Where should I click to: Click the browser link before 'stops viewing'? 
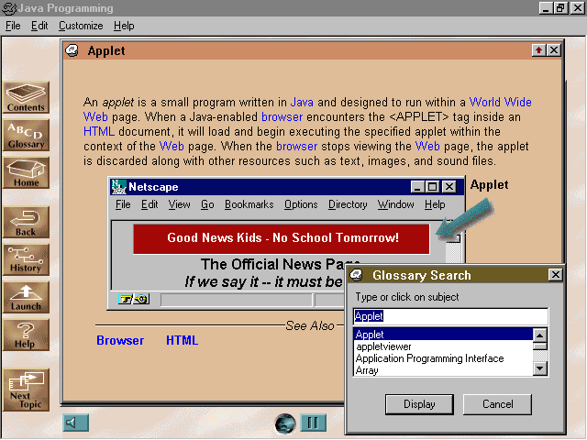click(297, 147)
